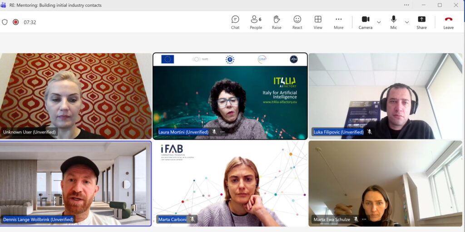Toggle the Mic mute button
The image size is (465, 232).
[x=393, y=22]
